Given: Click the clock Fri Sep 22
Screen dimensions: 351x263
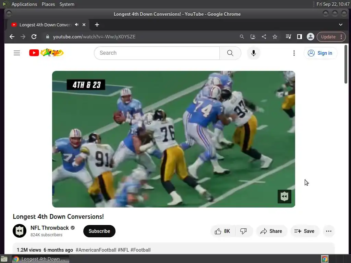Looking at the screenshot, I should point(332,4).
